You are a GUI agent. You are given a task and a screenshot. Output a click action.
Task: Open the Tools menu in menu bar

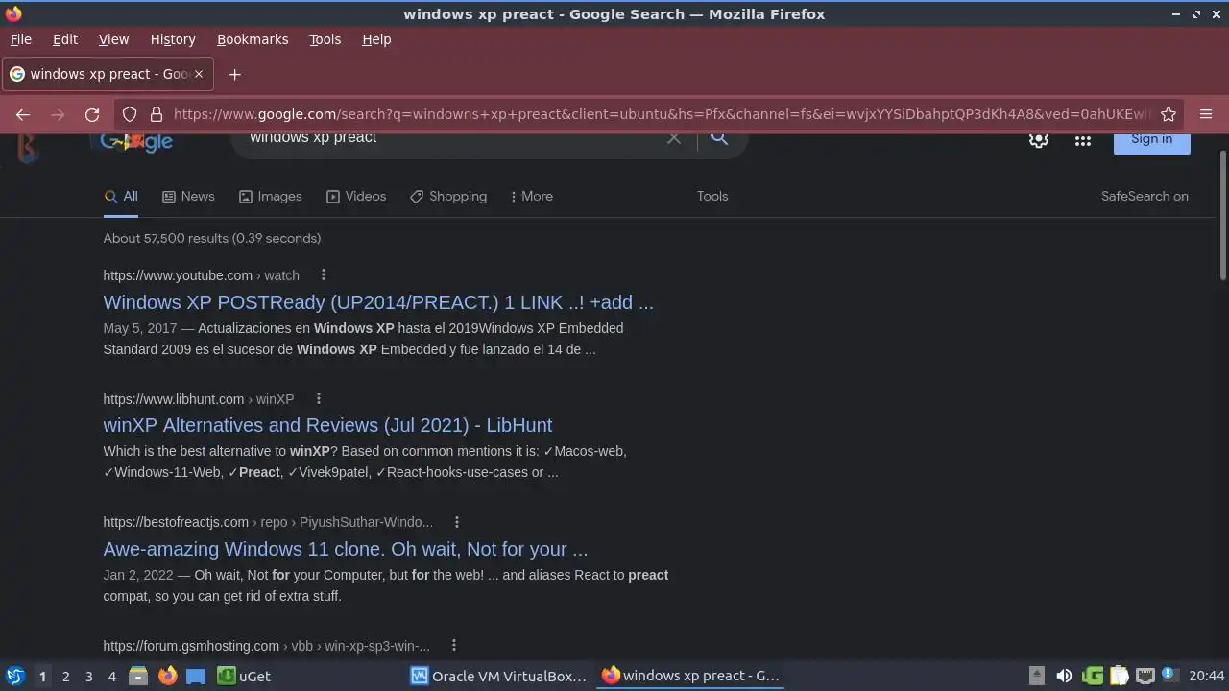325,39
